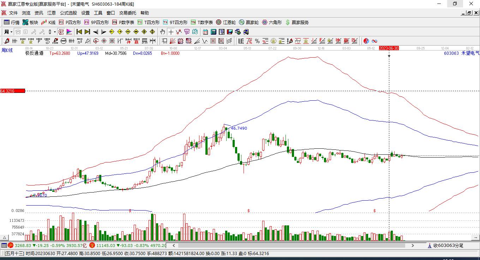Open the 9T四方形 tool
Image resolution: width=480 pixels, height=260 pixels.
175,22
